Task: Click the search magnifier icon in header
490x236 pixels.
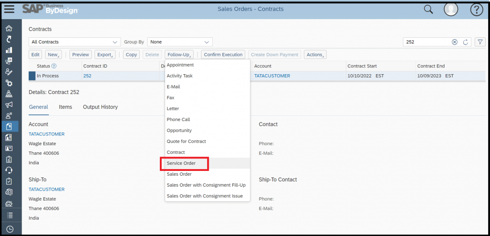Action: point(428,10)
